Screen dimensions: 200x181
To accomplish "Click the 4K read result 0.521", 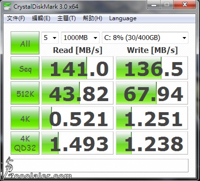I will [77, 118].
